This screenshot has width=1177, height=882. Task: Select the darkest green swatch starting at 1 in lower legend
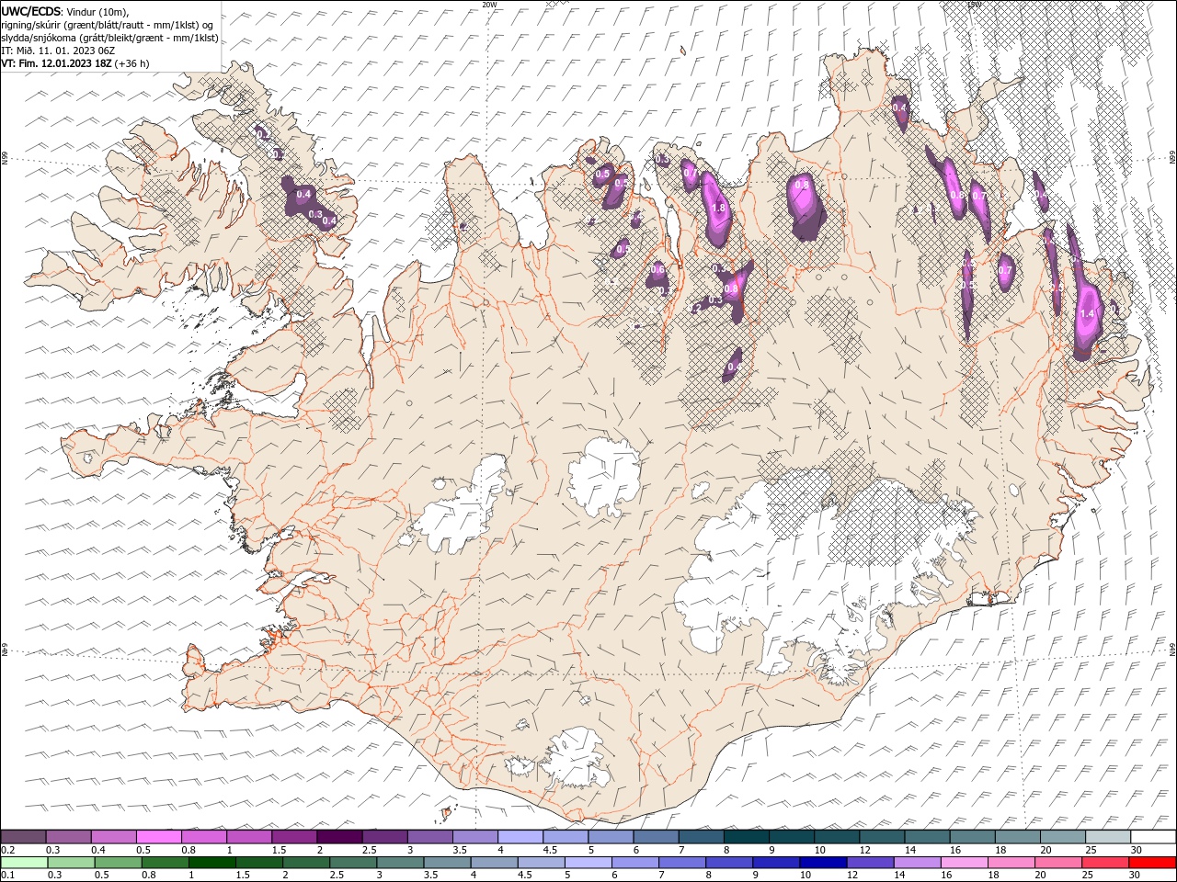click(x=212, y=863)
